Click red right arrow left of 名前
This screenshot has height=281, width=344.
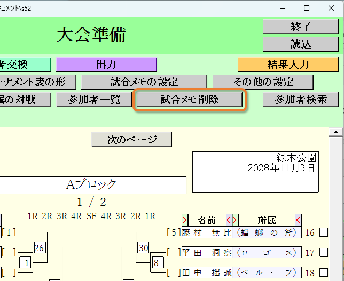(x=185, y=220)
